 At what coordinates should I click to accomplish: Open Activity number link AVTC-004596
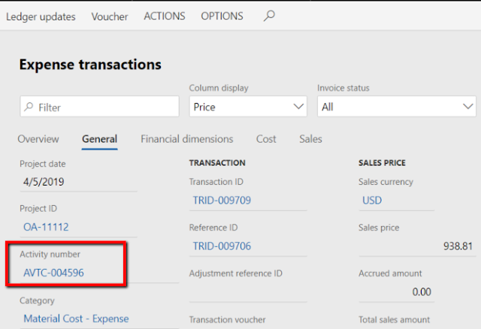pos(53,273)
